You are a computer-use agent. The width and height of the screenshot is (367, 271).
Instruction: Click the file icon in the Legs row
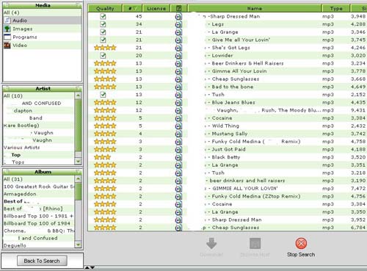click(x=178, y=24)
